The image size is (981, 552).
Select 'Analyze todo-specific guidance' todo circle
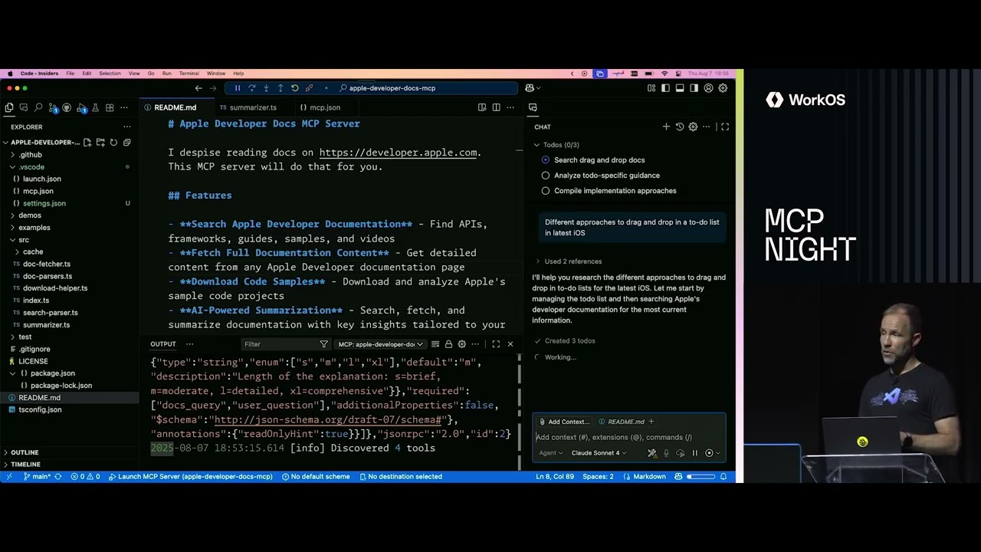click(x=546, y=176)
